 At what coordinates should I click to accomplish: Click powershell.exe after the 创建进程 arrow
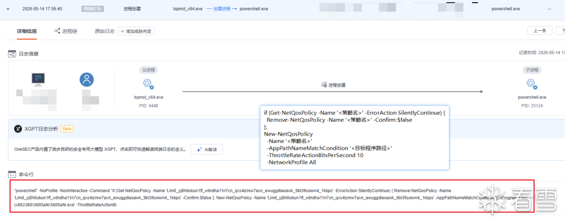[254, 9]
